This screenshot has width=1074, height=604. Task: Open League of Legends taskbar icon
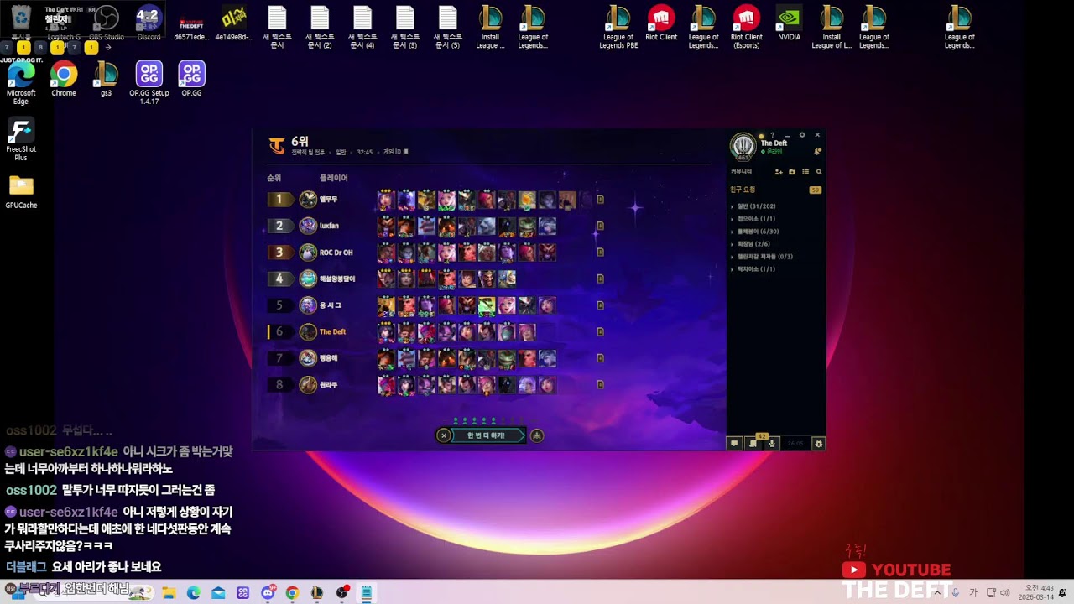(x=316, y=593)
